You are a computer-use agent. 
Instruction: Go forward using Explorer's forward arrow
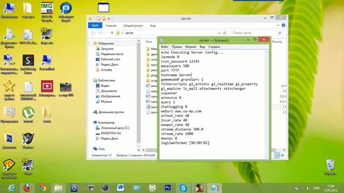(x=101, y=33)
